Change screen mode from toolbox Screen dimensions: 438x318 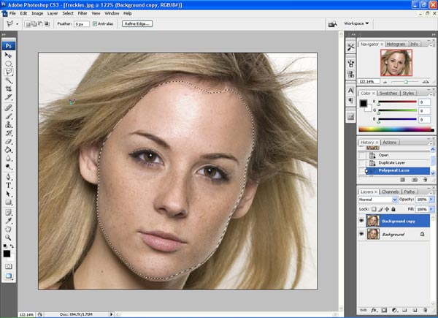[8, 276]
